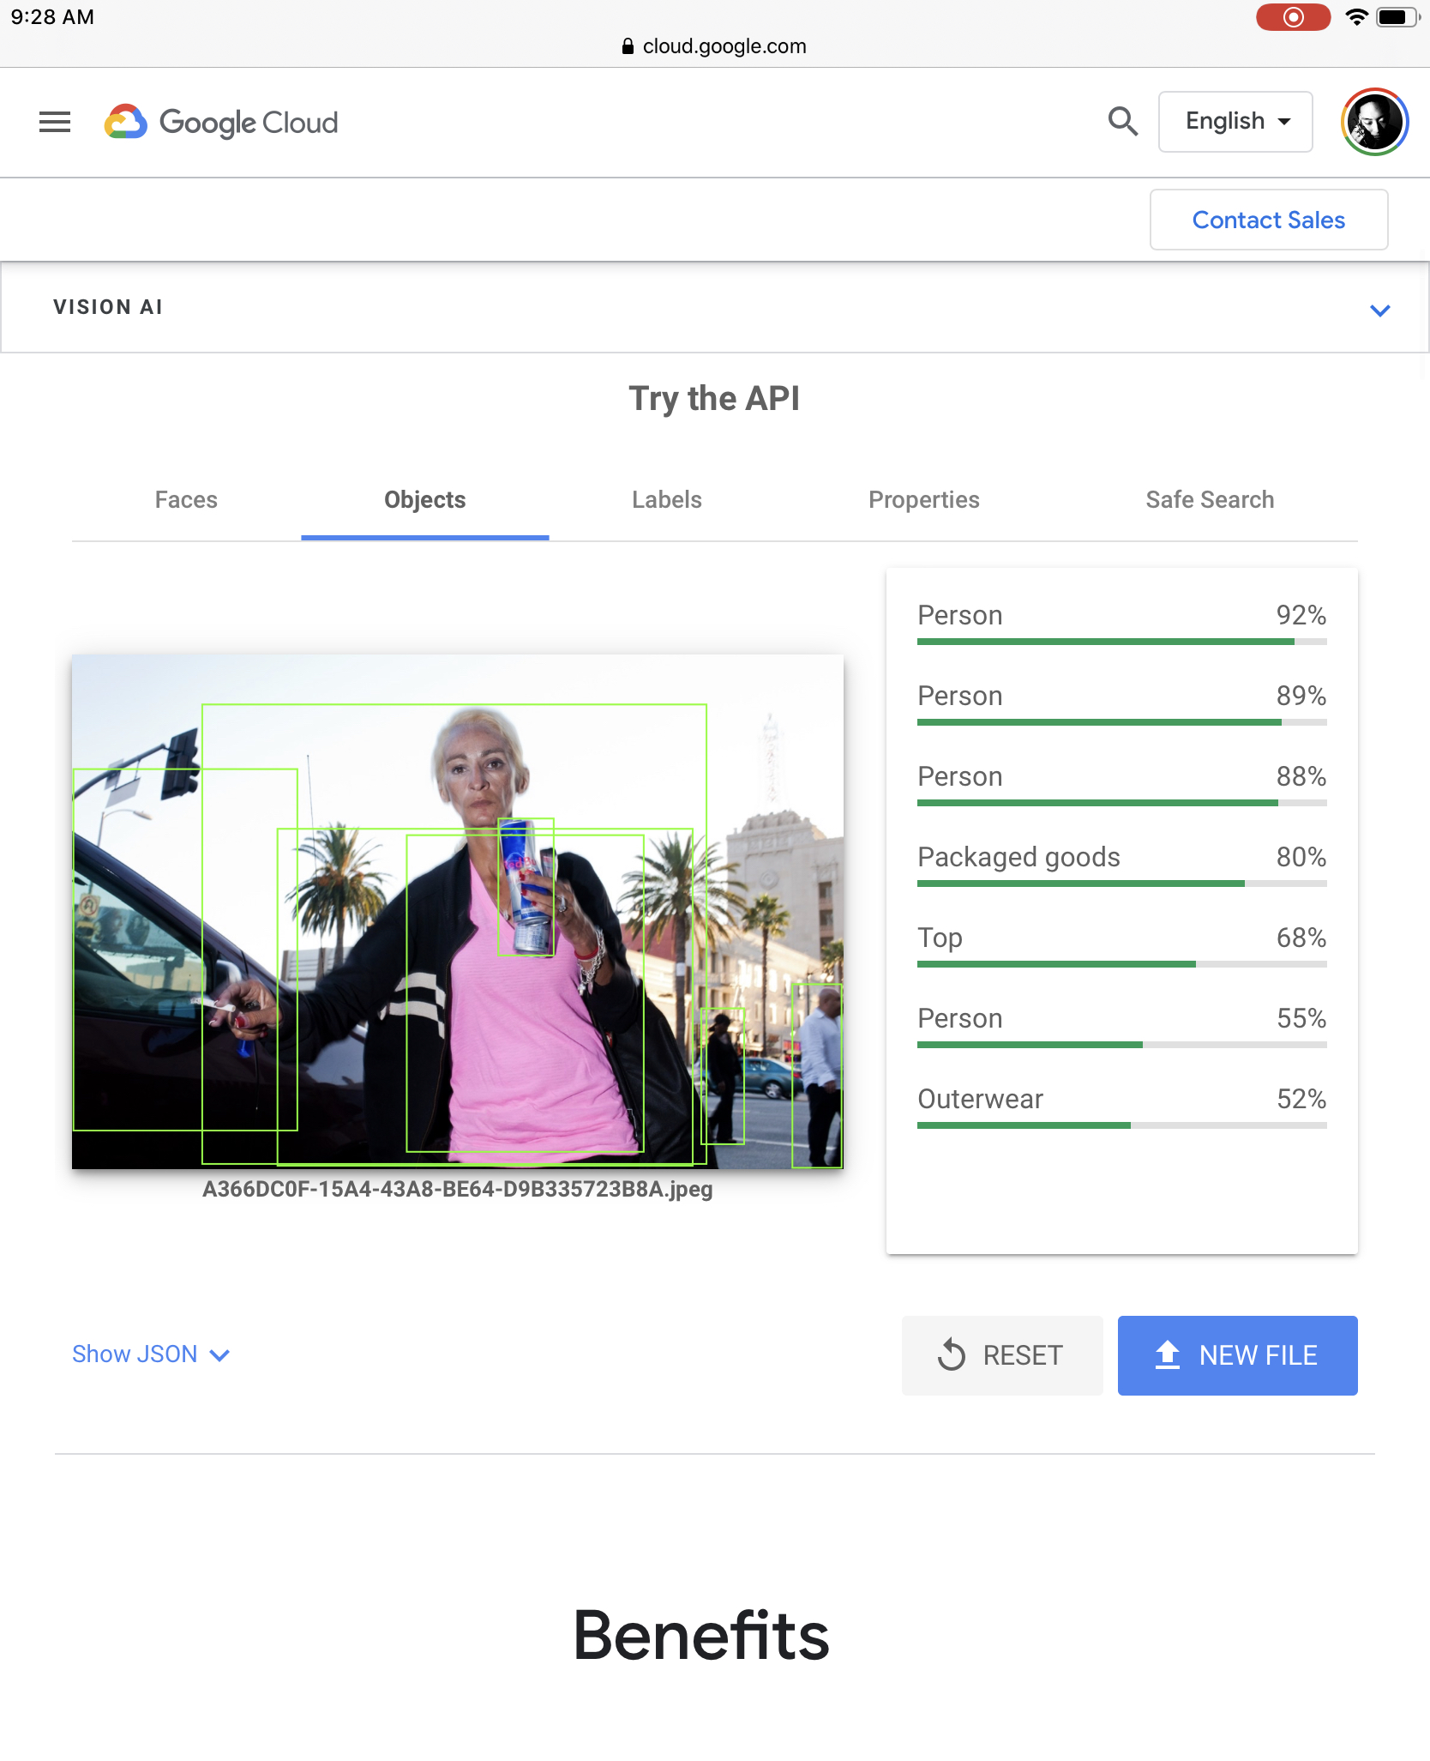Click the Google Cloud logo
This screenshot has width=1430, height=1761.
click(221, 122)
